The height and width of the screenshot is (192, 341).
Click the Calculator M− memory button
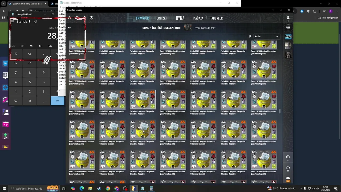41,46
